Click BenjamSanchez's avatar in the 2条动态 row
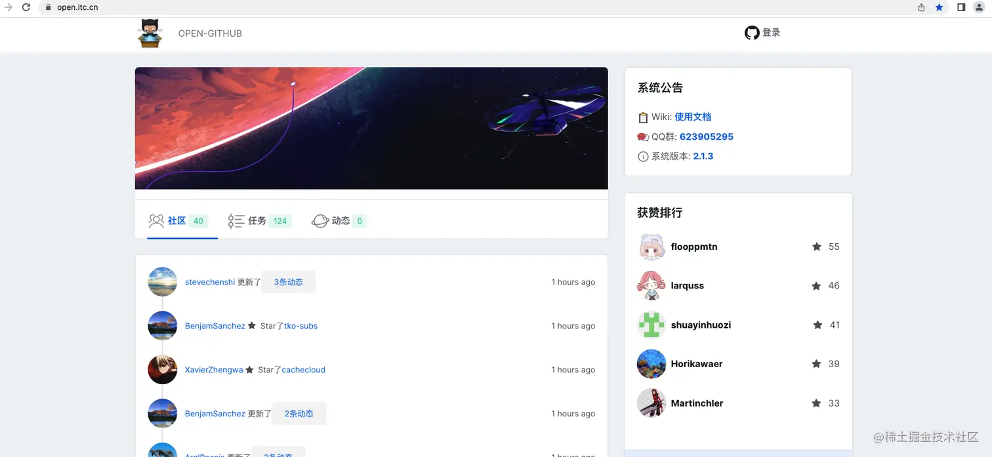The image size is (992, 457). pos(163,414)
